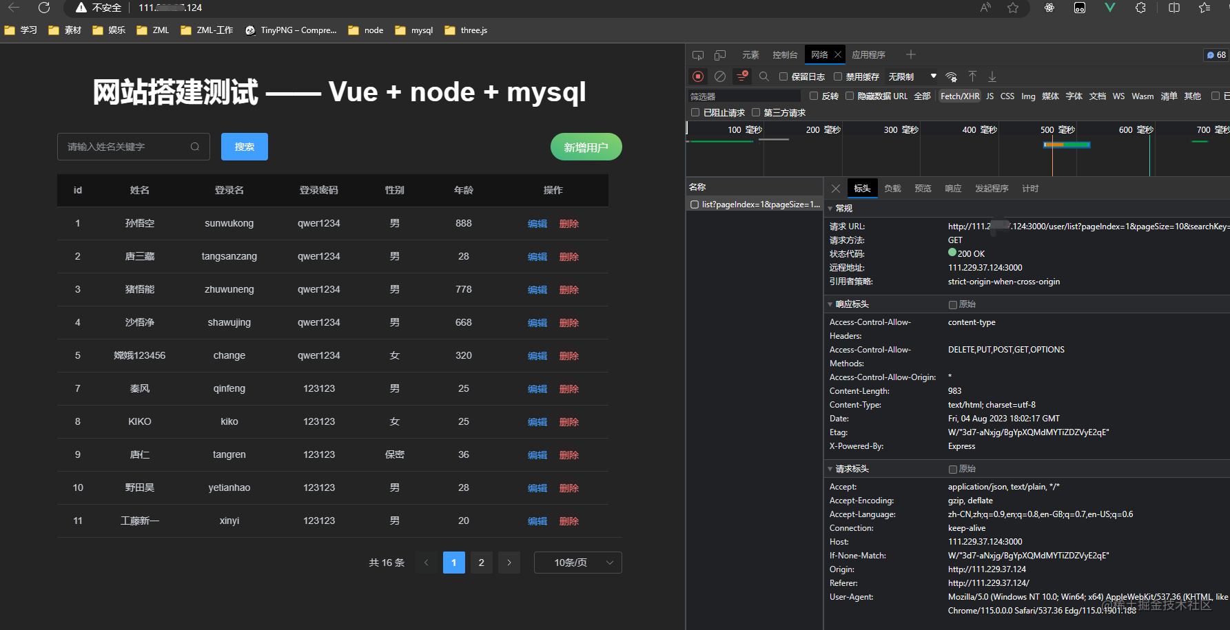Open the three.js bookmarks folder

pyautogui.click(x=466, y=30)
